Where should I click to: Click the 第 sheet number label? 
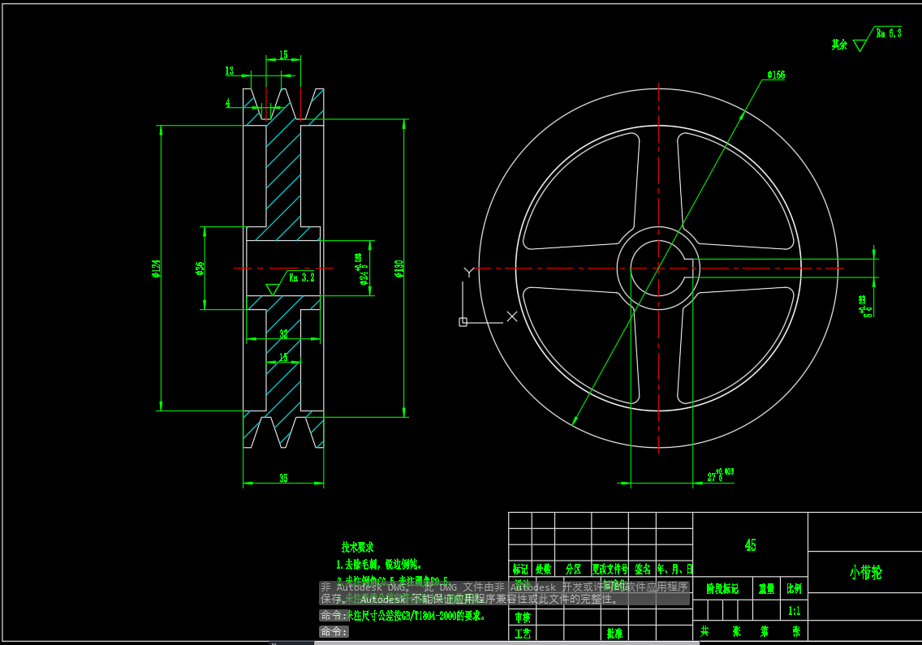(764, 631)
